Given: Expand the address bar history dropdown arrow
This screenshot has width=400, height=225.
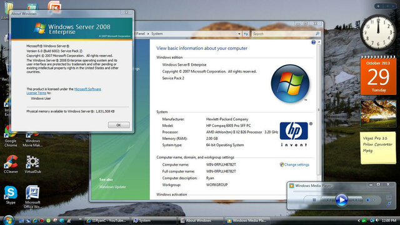Looking at the screenshot, I should tap(239, 34).
